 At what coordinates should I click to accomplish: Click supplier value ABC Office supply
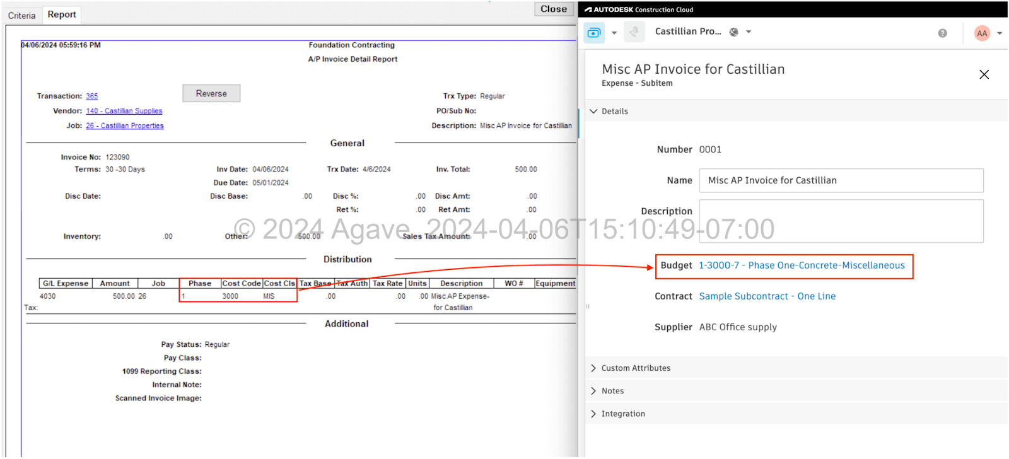point(738,327)
